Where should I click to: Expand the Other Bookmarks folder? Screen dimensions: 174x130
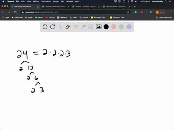coord(164,17)
